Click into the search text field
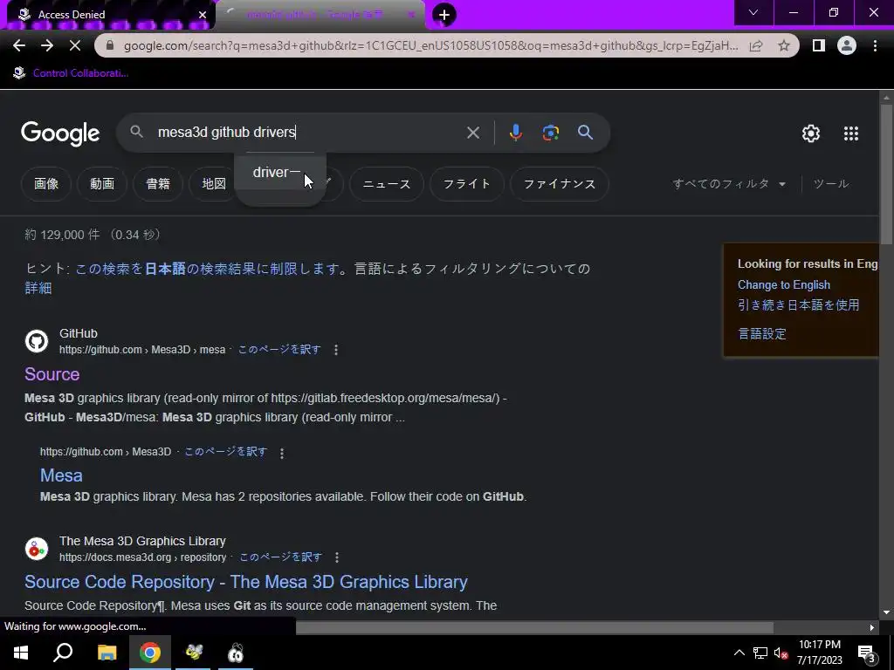The width and height of the screenshot is (894, 670). (308, 133)
